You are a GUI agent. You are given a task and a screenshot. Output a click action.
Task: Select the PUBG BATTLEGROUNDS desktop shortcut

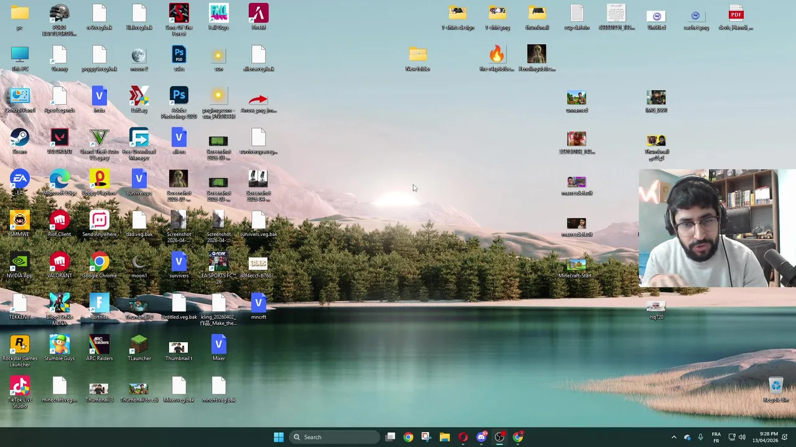tap(59, 19)
